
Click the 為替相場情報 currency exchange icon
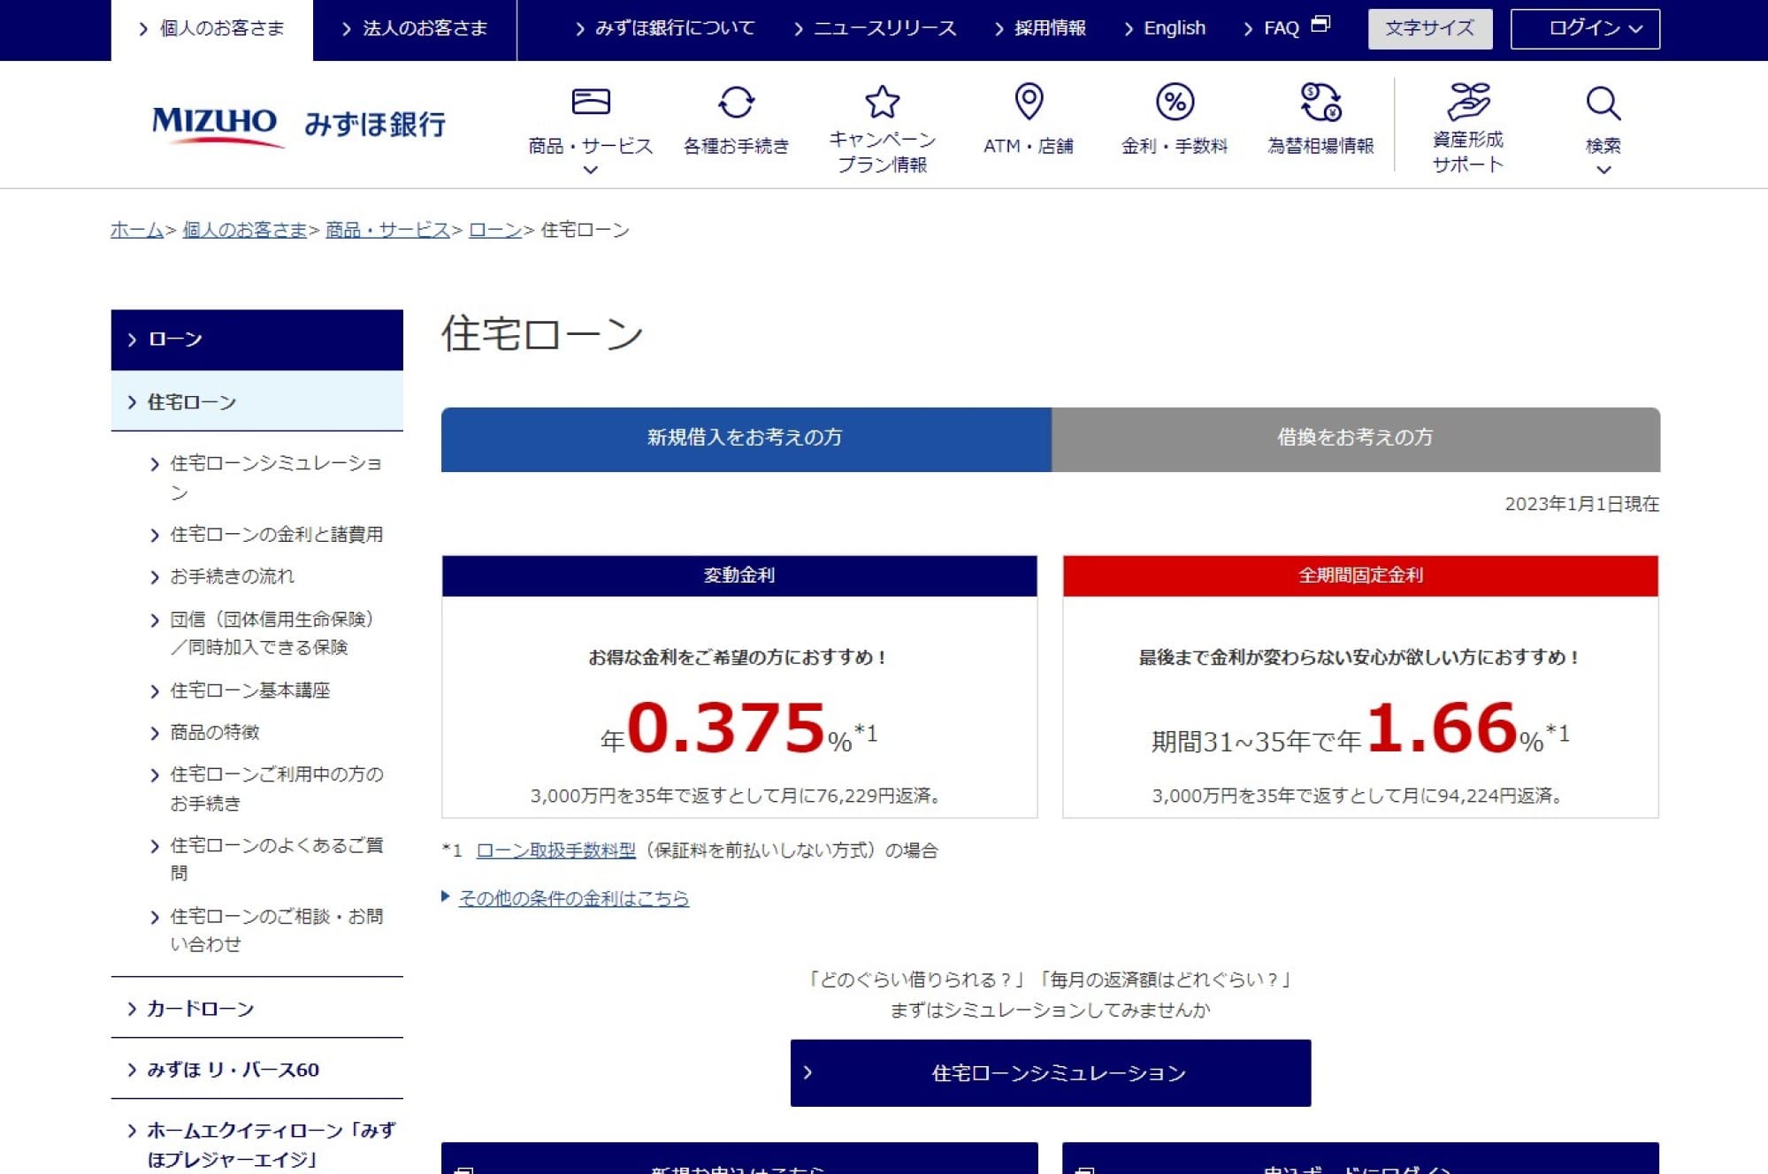point(1320,102)
